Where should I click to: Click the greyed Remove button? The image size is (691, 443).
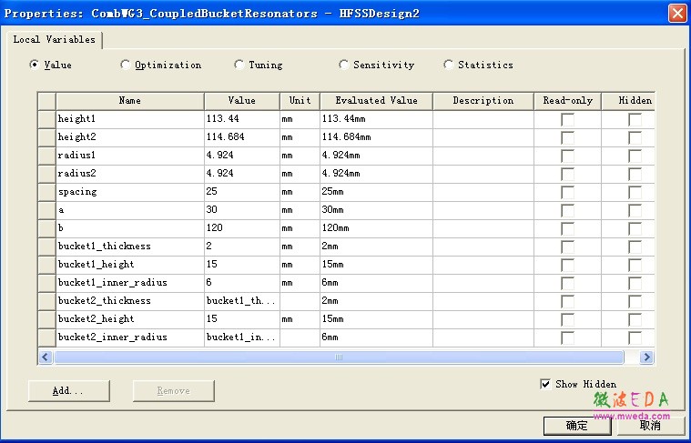(174, 391)
